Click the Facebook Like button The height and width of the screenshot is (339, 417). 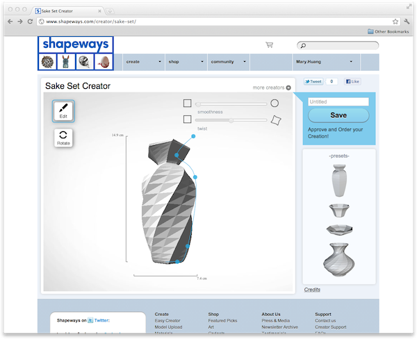pos(352,82)
